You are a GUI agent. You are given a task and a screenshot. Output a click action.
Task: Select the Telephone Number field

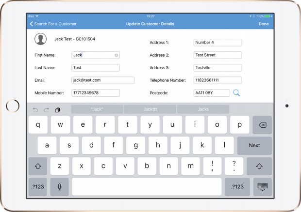217,80
